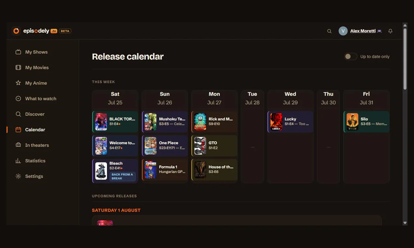Click the BLACK TORCH poster thumbnail
The width and height of the screenshot is (414, 248).
click(x=101, y=122)
